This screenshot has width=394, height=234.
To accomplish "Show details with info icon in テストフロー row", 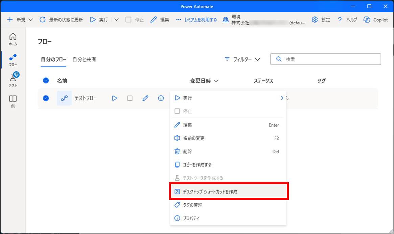I will coord(161,98).
